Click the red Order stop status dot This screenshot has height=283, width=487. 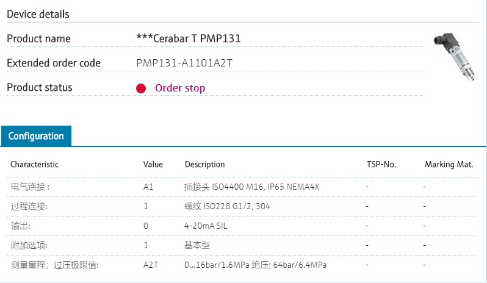coord(141,88)
